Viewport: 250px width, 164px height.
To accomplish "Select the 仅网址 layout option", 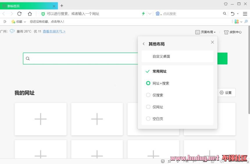I will tap(148, 107).
